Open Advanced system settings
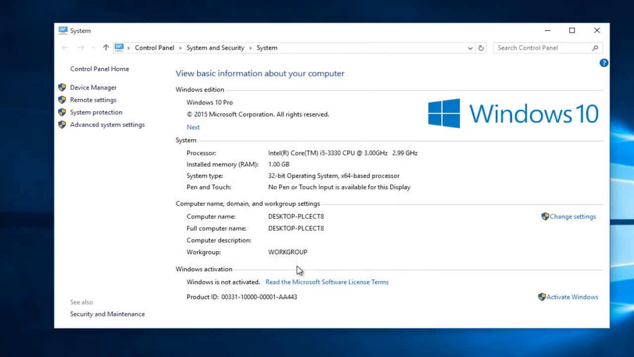The height and width of the screenshot is (357, 634). (x=107, y=124)
